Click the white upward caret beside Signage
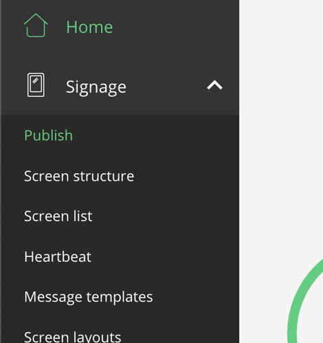The width and height of the screenshot is (323, 343). 214,85
